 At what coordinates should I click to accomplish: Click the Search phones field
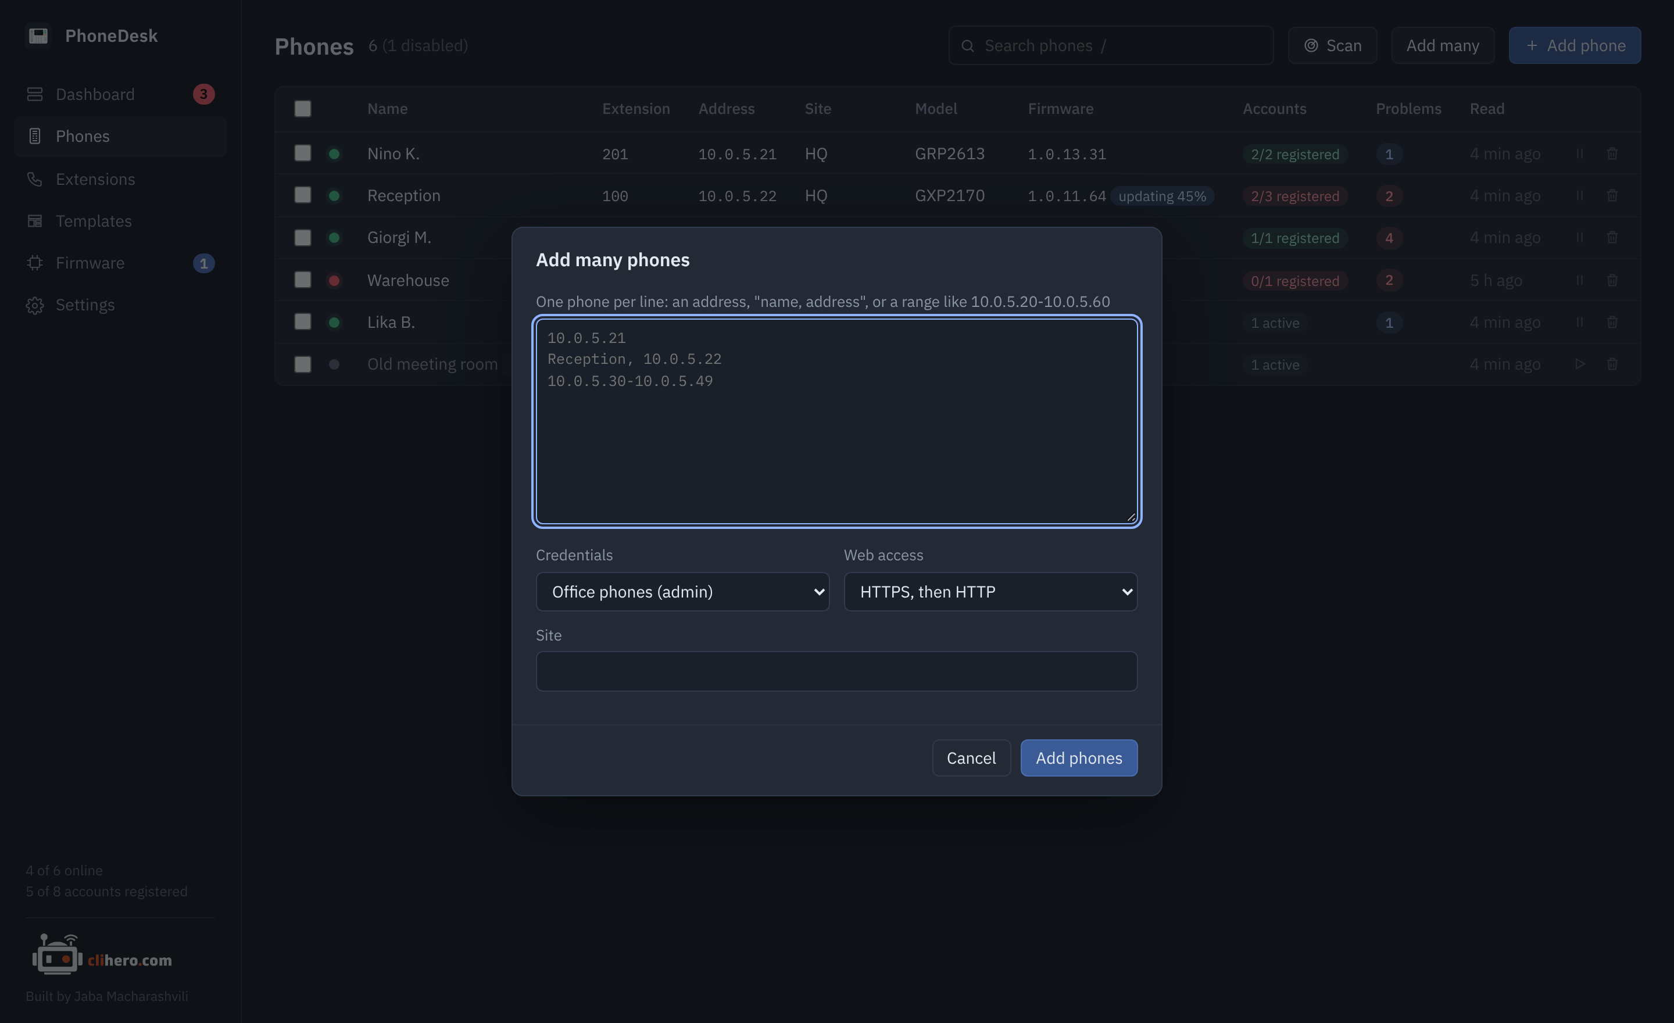1111,45
